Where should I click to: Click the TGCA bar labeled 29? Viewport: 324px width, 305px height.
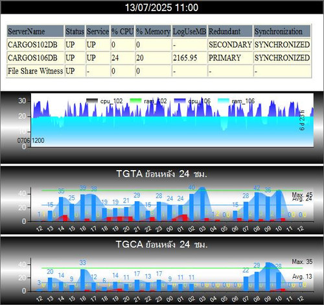click(x=257, y=282)
